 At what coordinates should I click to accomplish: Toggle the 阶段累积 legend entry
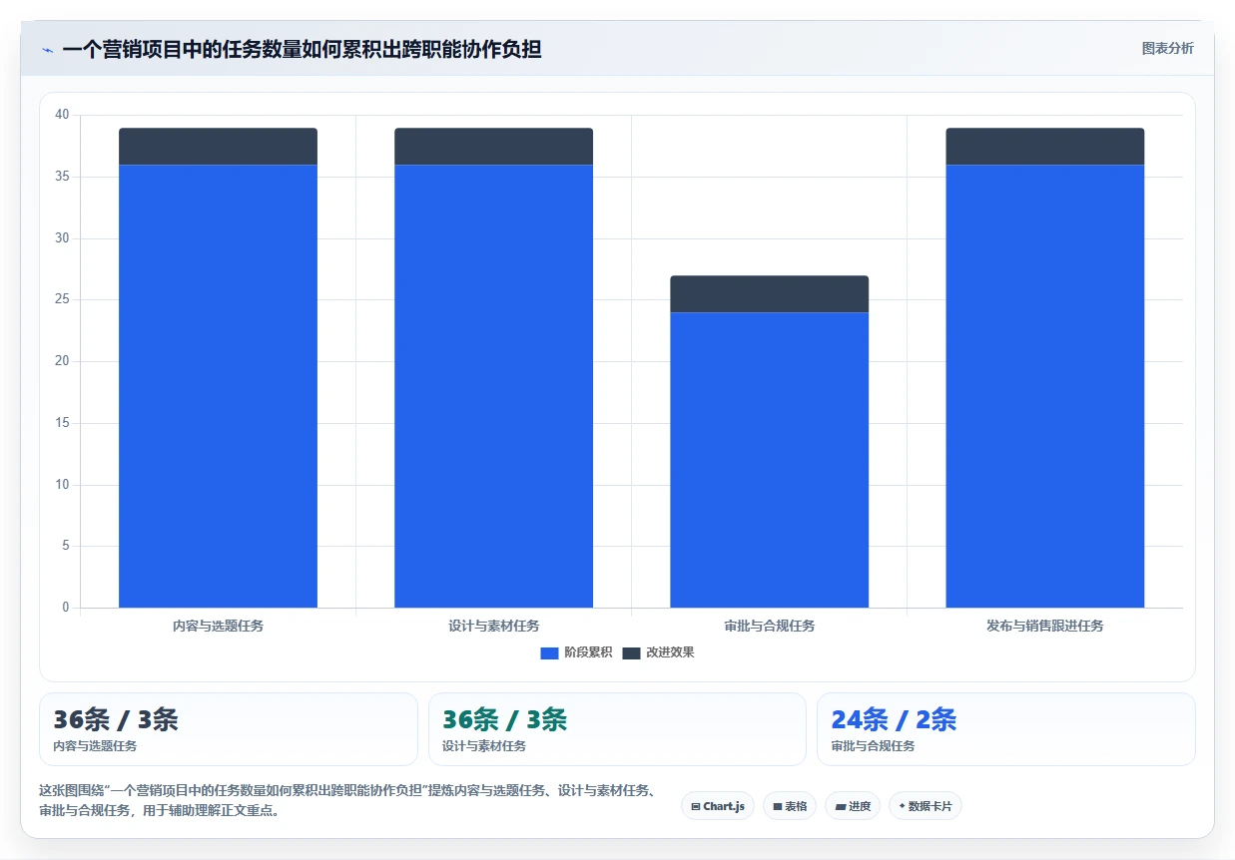(x=576, y=652)
